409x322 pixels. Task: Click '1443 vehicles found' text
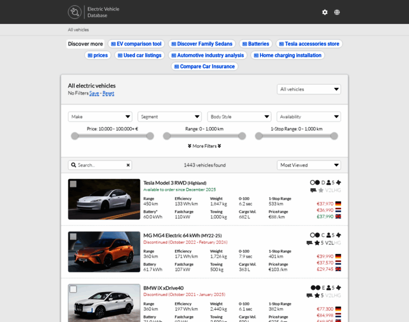(204, 165)
